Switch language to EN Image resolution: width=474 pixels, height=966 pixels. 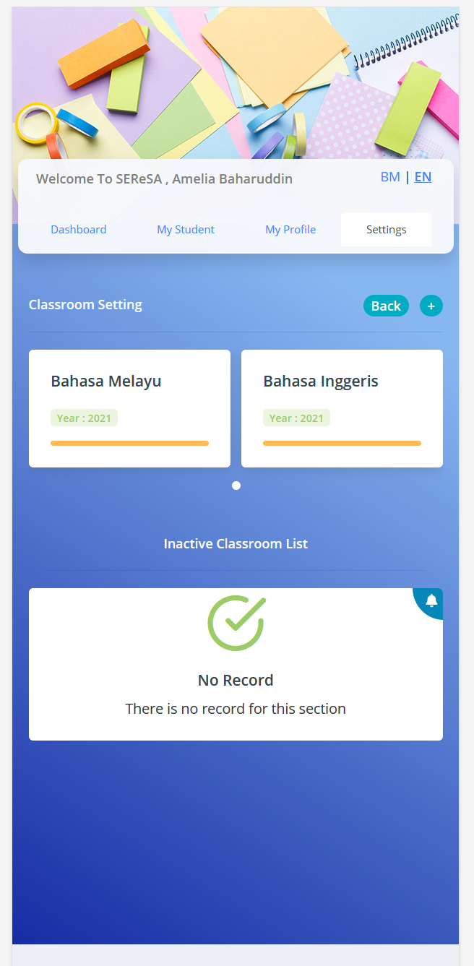(x=423, y=177)
